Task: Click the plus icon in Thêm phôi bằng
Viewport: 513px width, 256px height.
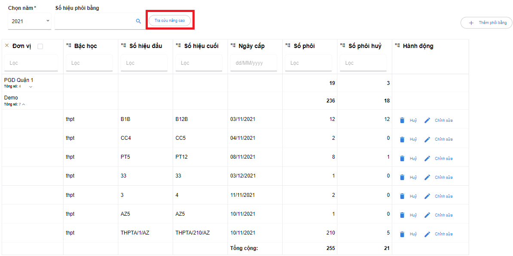Action: (x=471, y=23)
